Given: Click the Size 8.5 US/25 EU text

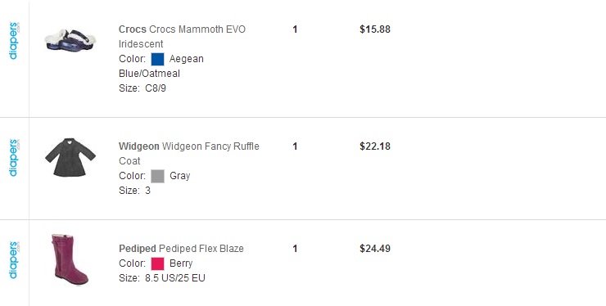Looking at the screenshot, I should pos(162,278).
